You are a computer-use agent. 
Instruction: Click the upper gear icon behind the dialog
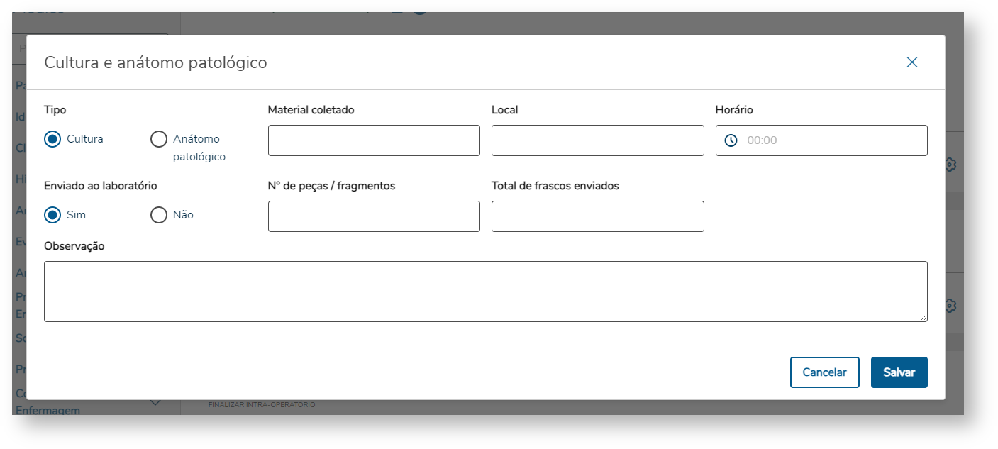point(951,165)
